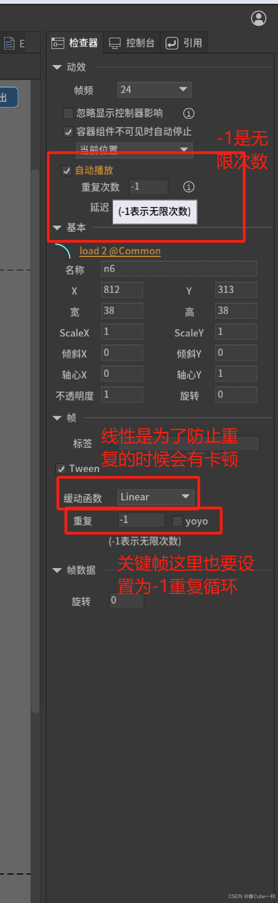Disable the Tween checkbox
The height and width of the screenshot is (903, 278).
[x=61, y=469]
